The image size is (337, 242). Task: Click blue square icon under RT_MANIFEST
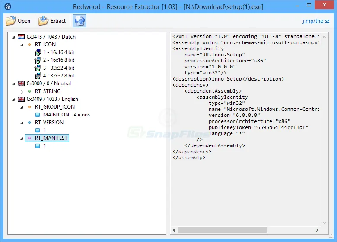(x=38, y=146)
